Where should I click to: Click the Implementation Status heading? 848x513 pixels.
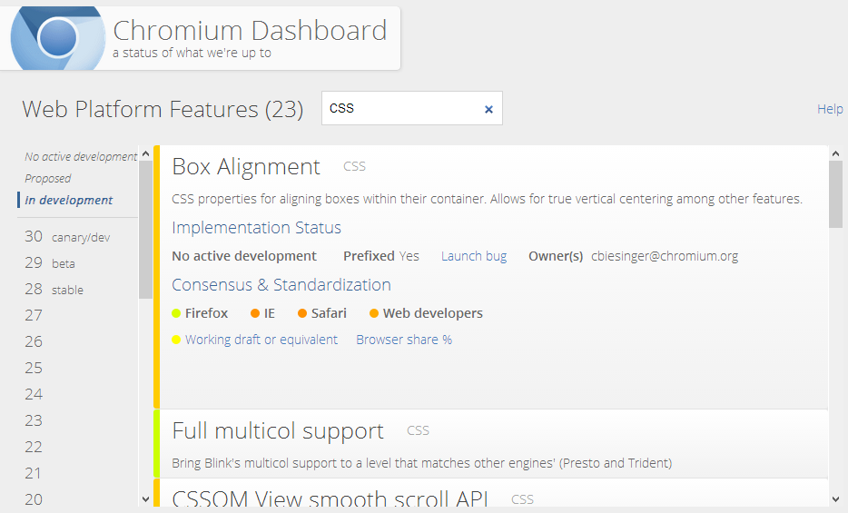(256, 228)
